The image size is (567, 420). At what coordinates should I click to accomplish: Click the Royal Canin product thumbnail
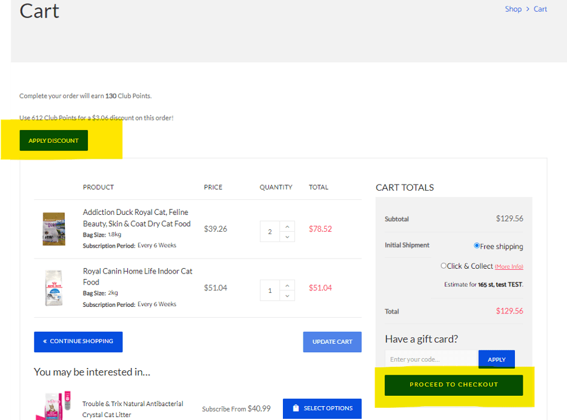tap(53, 288)
